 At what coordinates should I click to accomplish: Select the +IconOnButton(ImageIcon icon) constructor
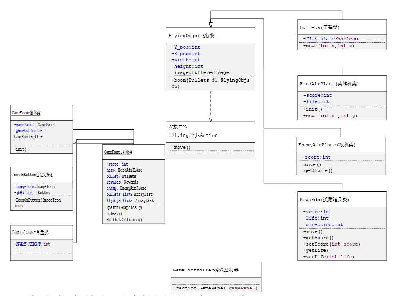click(x=37, y=203)
